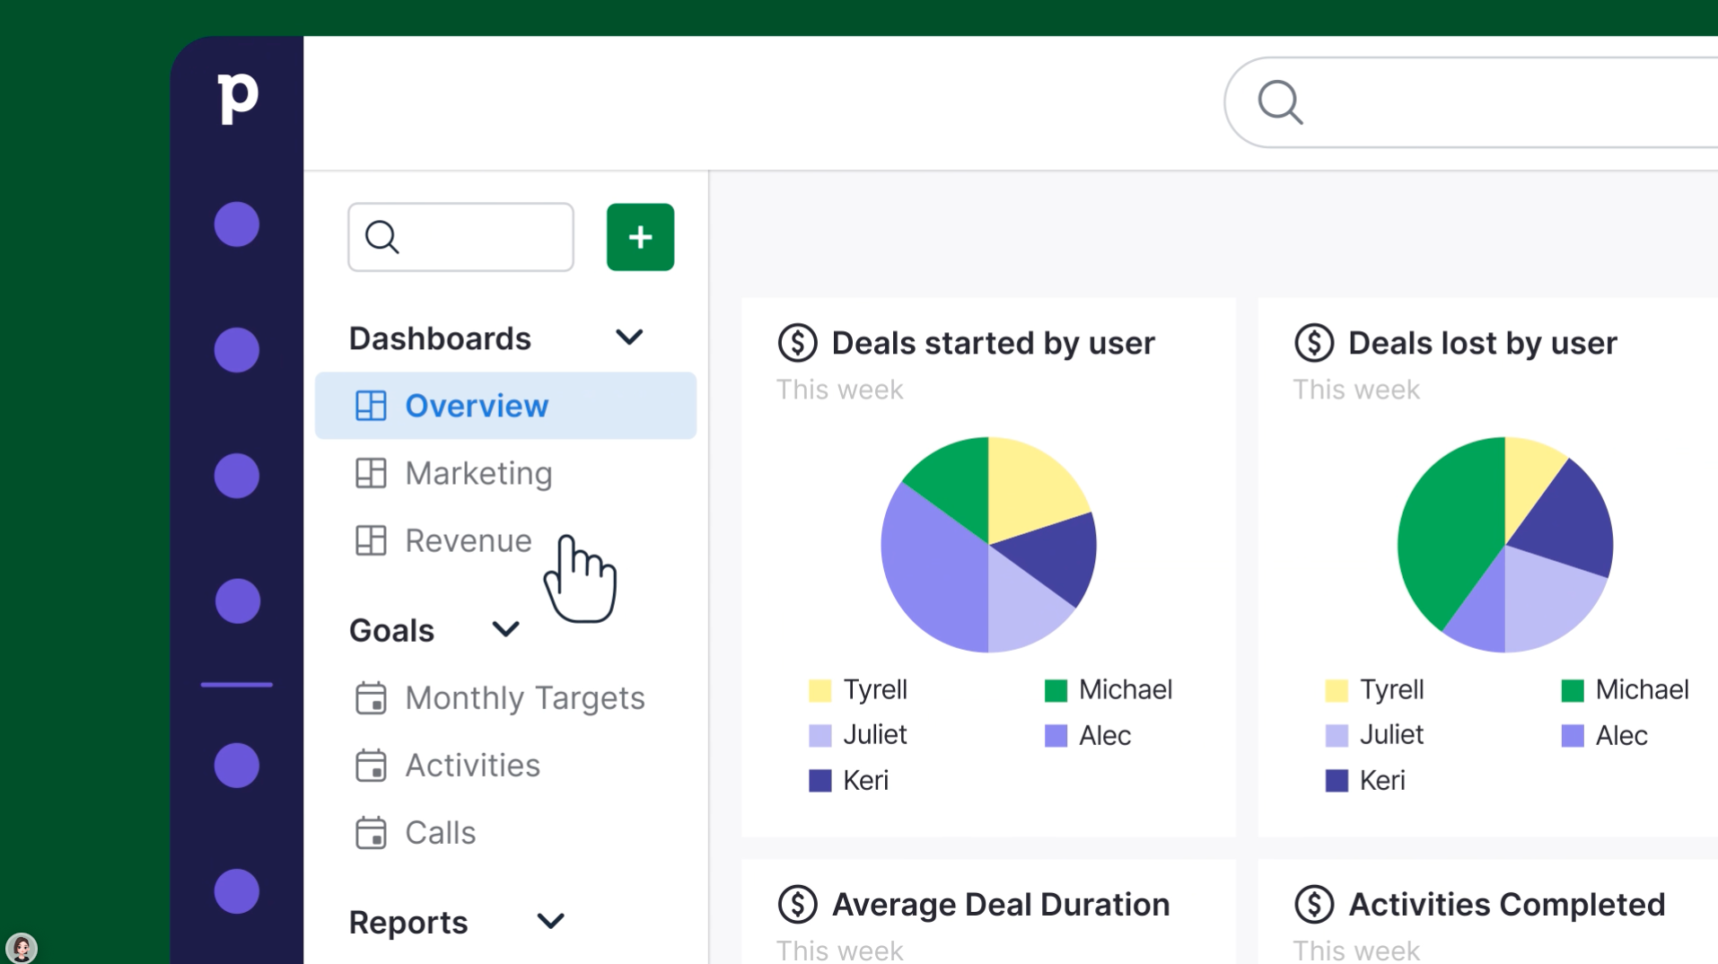Click the Goals section heading
Image resolution: width=1718 pixels, height=964 pixels.
coord(391,630)
